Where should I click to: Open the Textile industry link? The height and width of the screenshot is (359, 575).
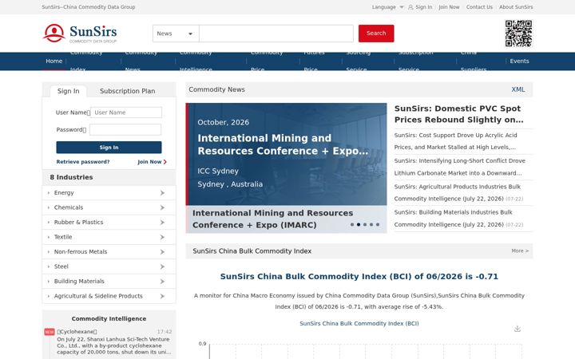pyautogui.click(x=63, y=237)
